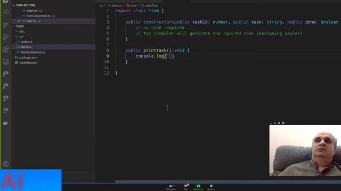
Task: Select ItemCollection.ts in the Open Editors list
Action: (38, 16)
